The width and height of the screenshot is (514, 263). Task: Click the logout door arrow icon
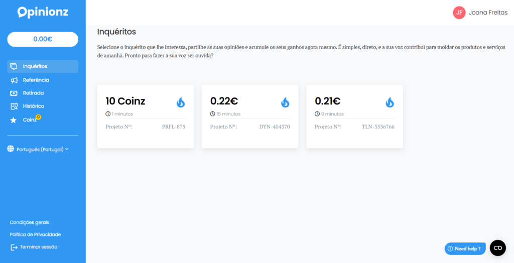point(14,247)
